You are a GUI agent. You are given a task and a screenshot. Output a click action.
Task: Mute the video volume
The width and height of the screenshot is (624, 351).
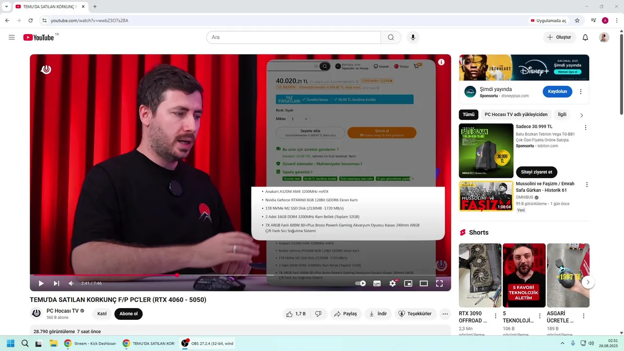pyautogui.click(x=71, y=283)
